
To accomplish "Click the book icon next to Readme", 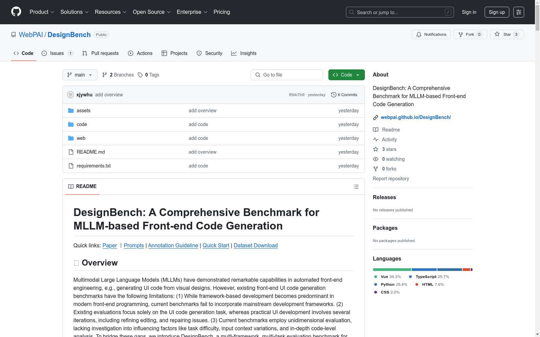I will (x=376, y=130).
